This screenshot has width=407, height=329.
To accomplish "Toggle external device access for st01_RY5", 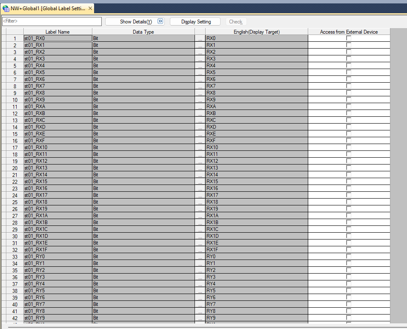I will [349, 291].
